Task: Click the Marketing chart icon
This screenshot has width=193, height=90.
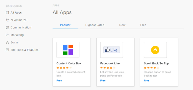Action: tap(7, 35)
